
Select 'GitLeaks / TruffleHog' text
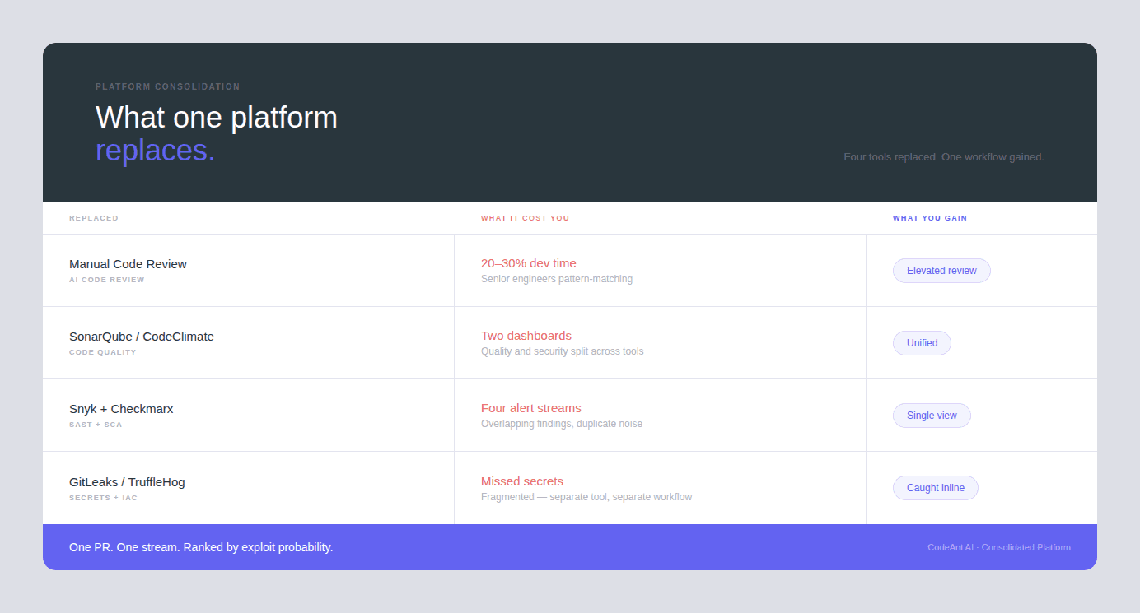pos(127,482)
